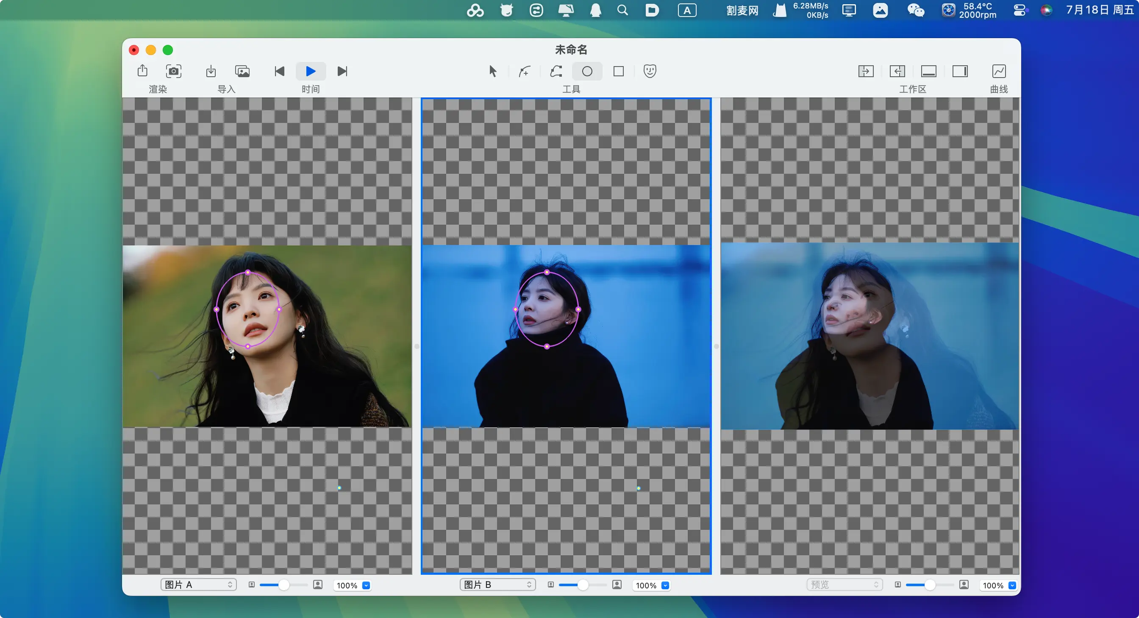Viewport: 1139px width, 618px height.
Task: Toggle the bottom panel workspace button
Action: (x=928, y=71)
